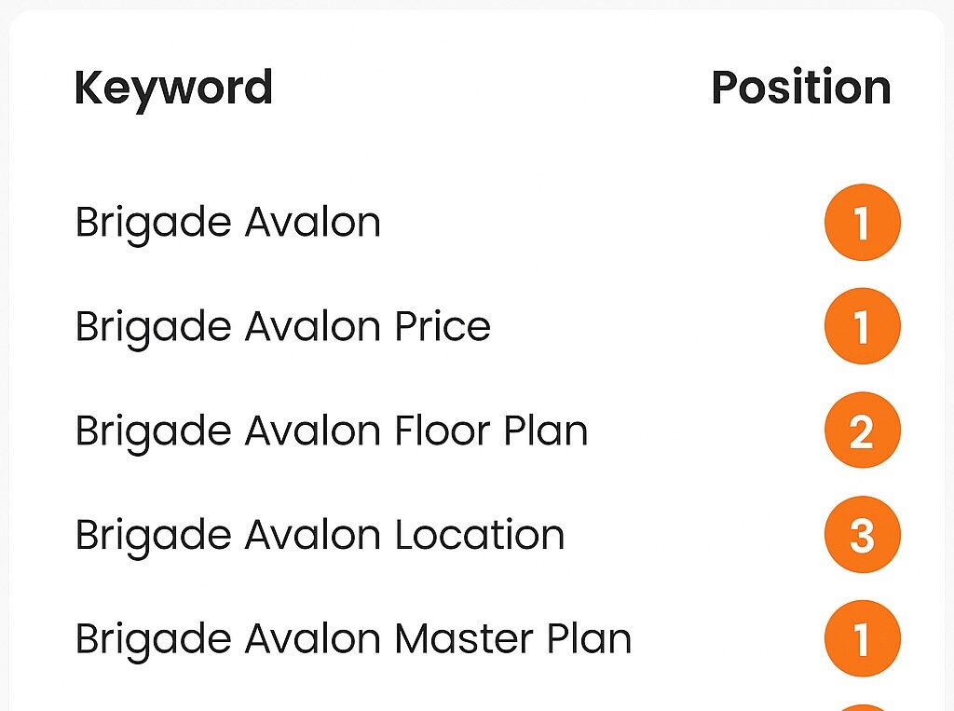Open the Brigade Avalon Master Plan keyword
The height and width of the screenshot is (711, 954).
[353, 640]
